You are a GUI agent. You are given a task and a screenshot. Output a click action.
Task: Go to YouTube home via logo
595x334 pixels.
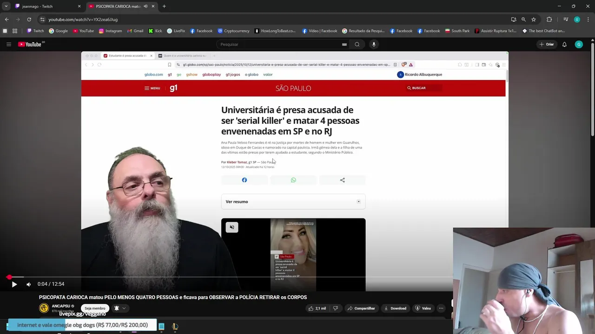point(30,45)
